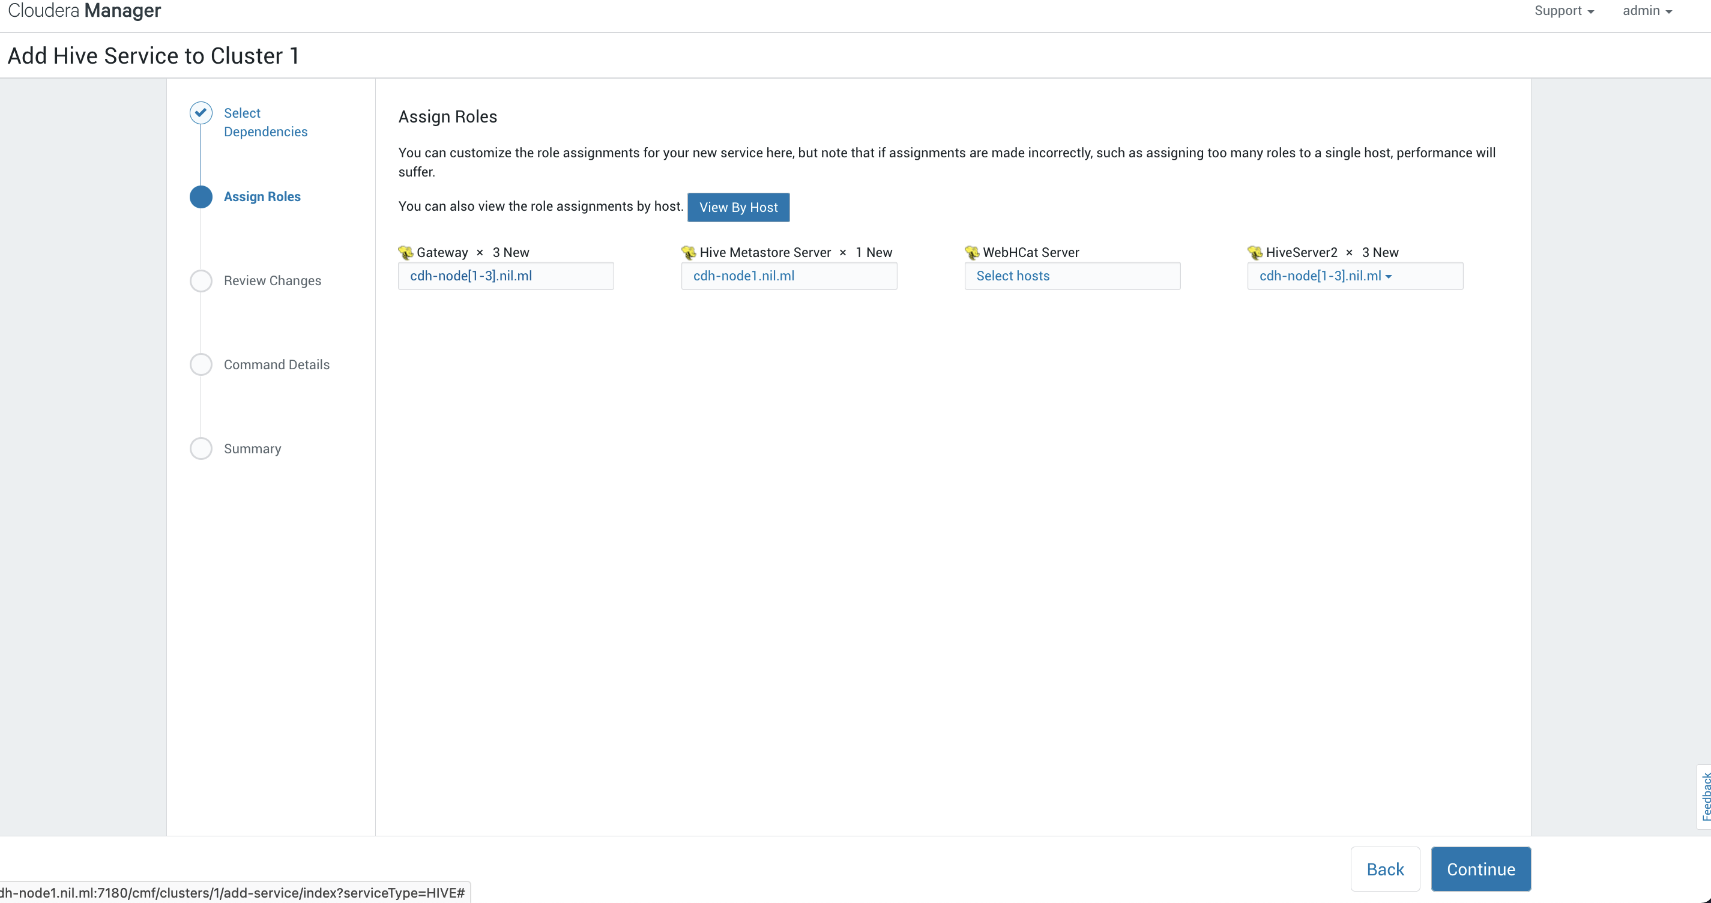Clear HiveServer2 assignment with the × icon
This screenshot has width=1711, height=903.
pos(1349,253)
